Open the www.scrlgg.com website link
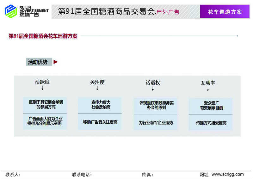Image resolution: width=253 pixels, height=179 pixels. coord(227,174)
